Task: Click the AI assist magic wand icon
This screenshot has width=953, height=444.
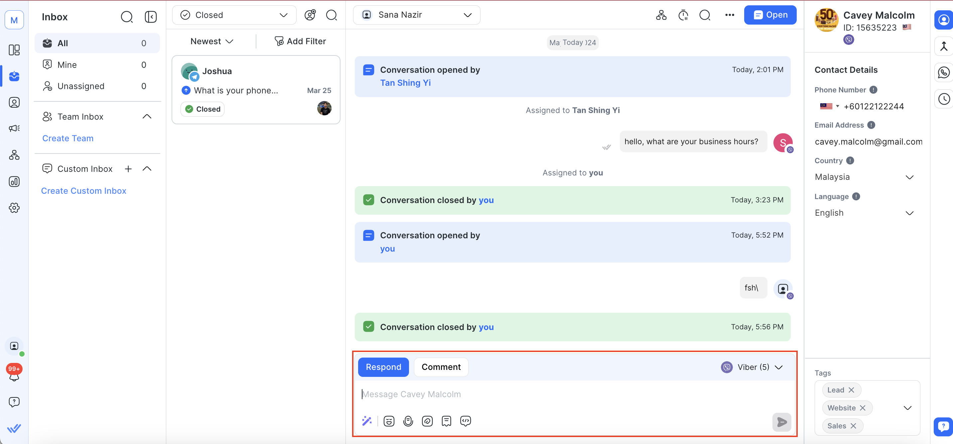Action: 367,421
